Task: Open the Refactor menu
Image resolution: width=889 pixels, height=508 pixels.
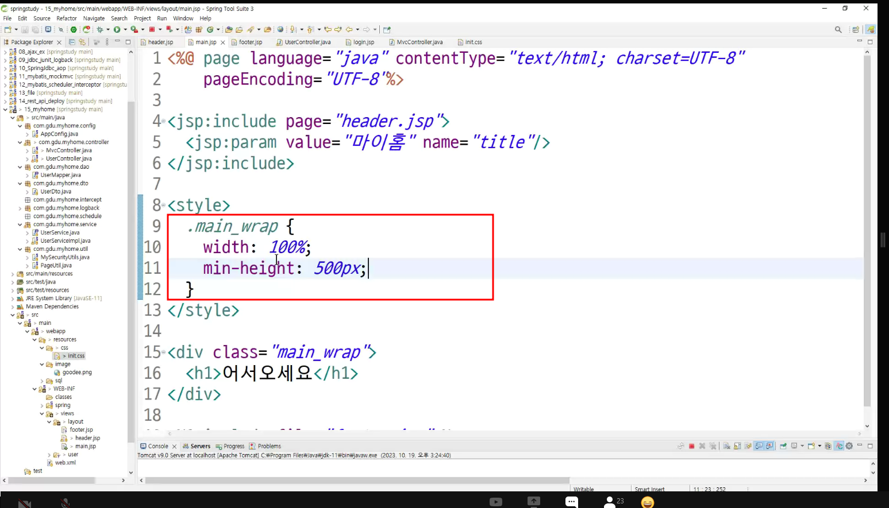Action: coord(67,18)
